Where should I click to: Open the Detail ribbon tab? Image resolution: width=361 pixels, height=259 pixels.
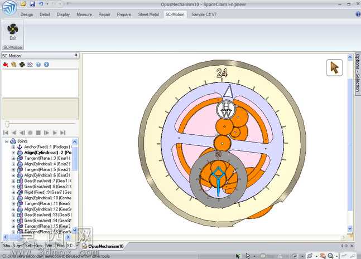pyautogui.click(x=45, y=14)
